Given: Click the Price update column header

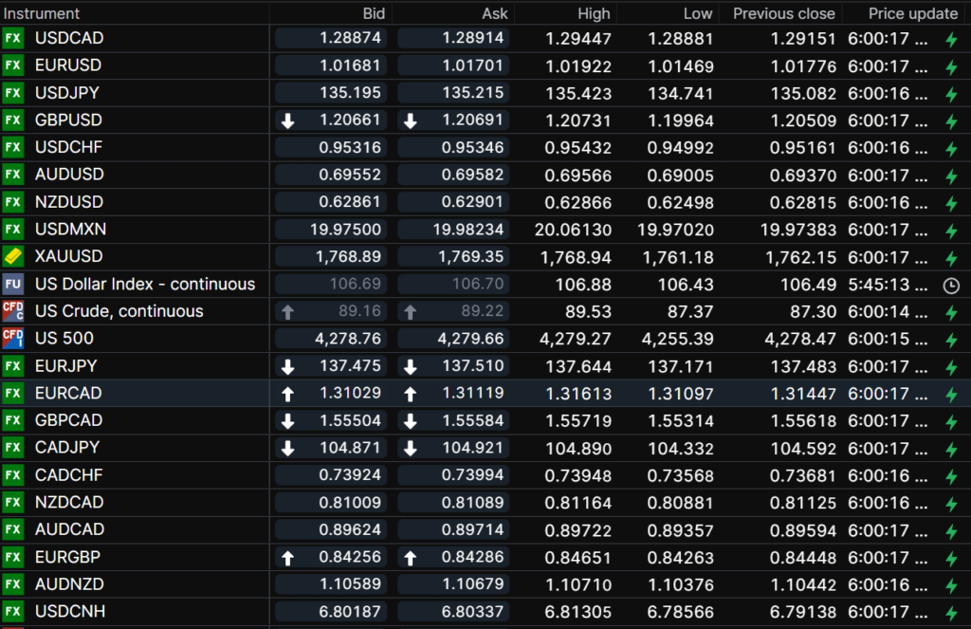Looking at the screenshot, I should 912,13.
